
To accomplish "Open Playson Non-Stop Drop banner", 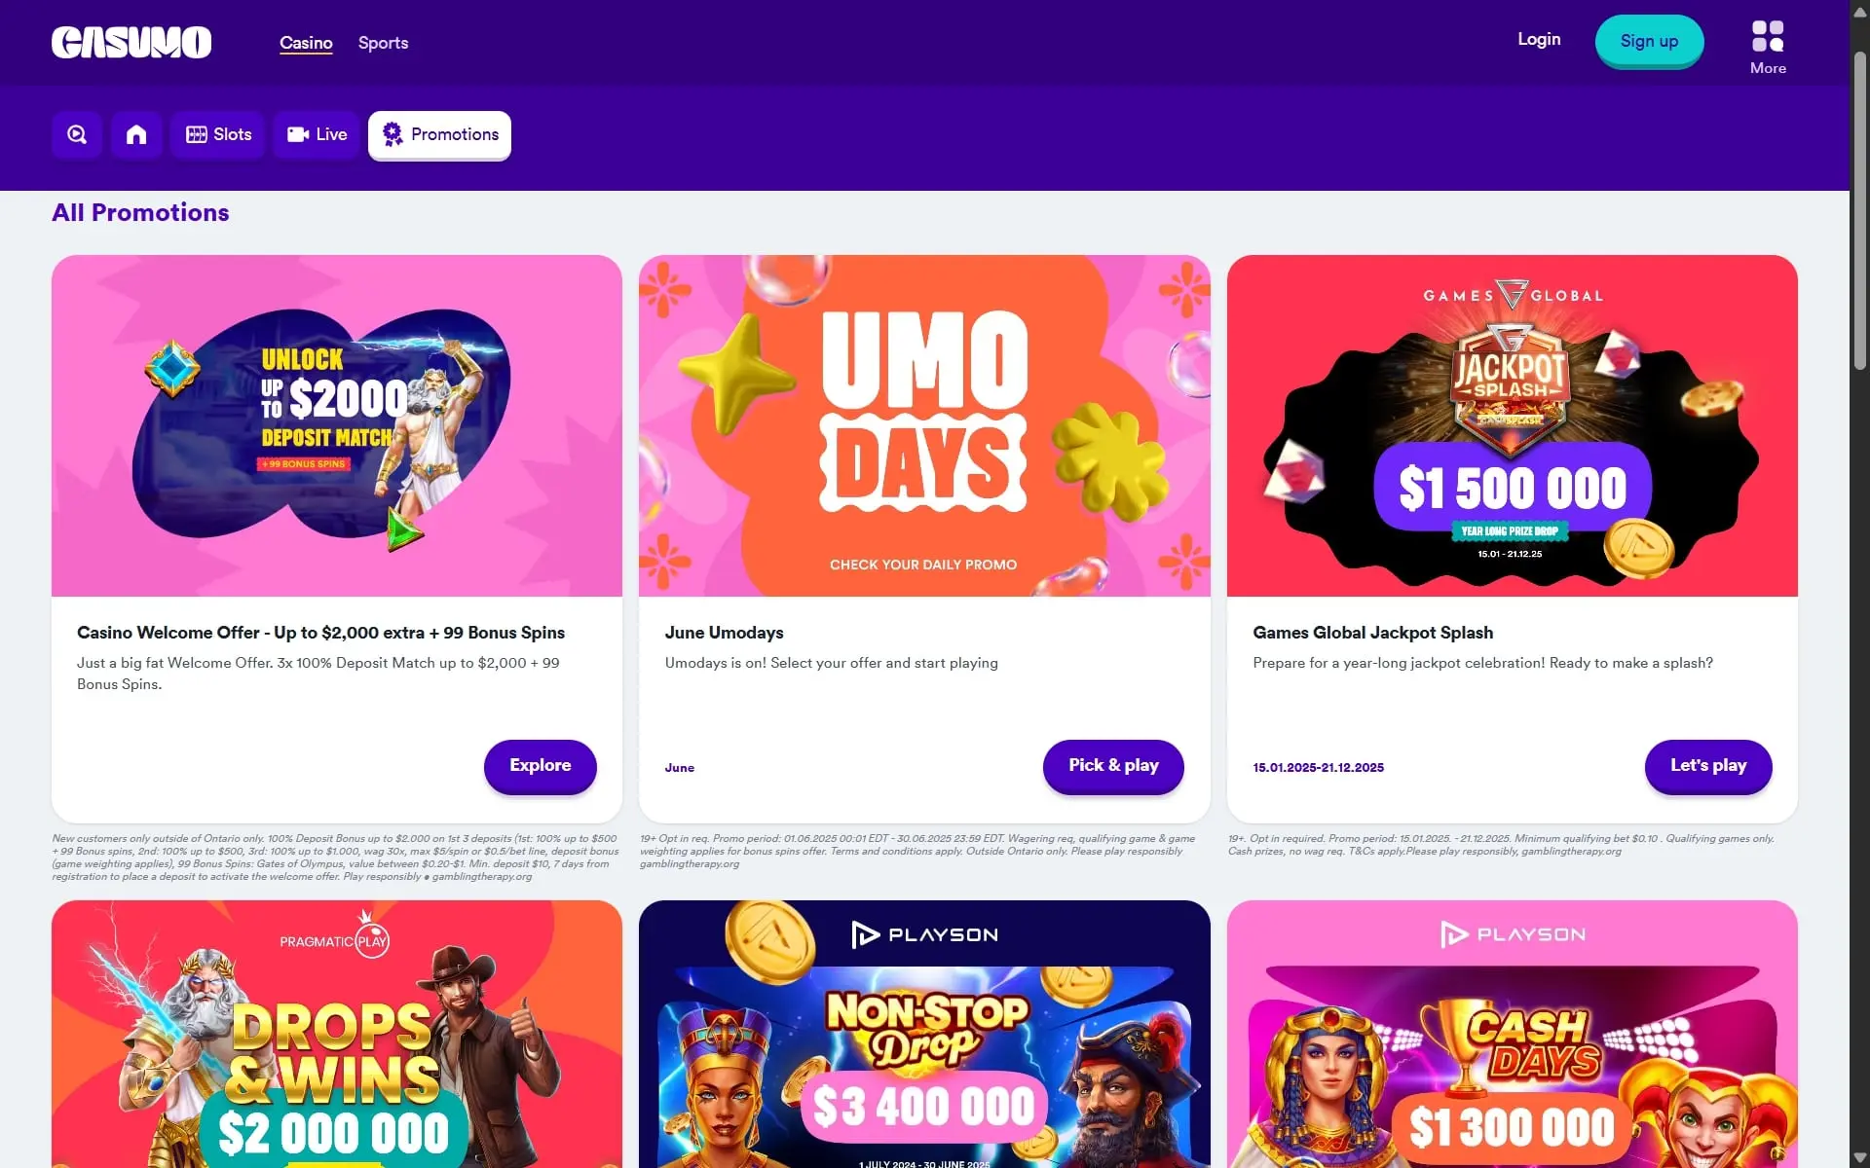I will [x=924, y=1034].
